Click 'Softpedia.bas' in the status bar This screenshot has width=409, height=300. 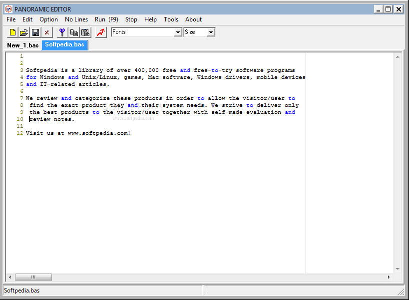pyautogui.click(x=21, y=291)
